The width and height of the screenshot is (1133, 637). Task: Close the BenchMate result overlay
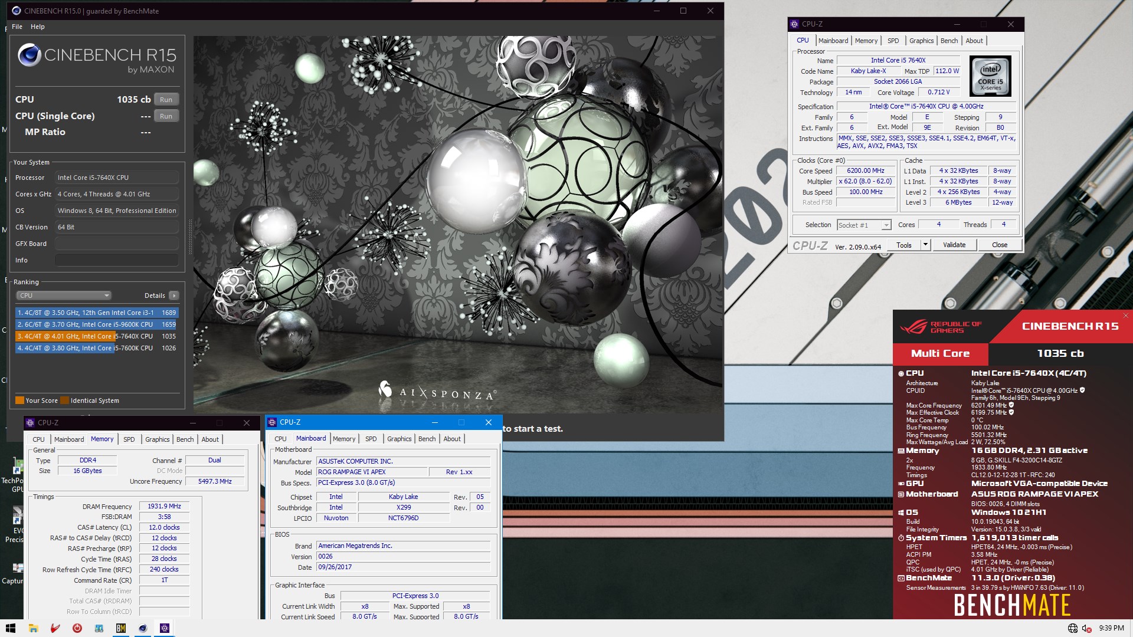pyautogui.click(x=1125, y=316)
